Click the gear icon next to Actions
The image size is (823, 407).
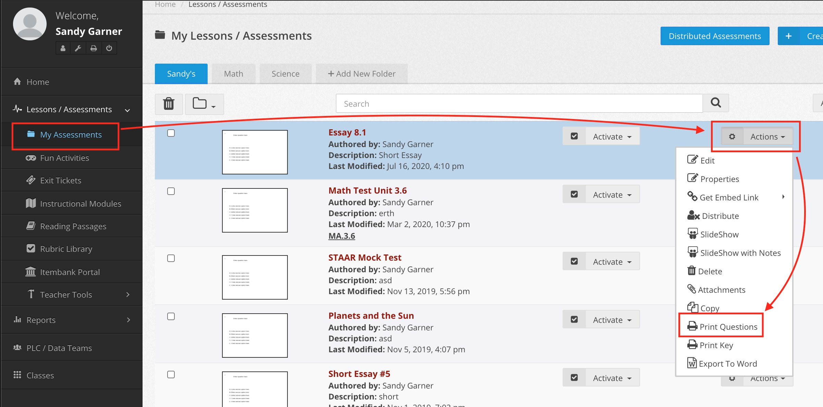[x=732, y=136]
